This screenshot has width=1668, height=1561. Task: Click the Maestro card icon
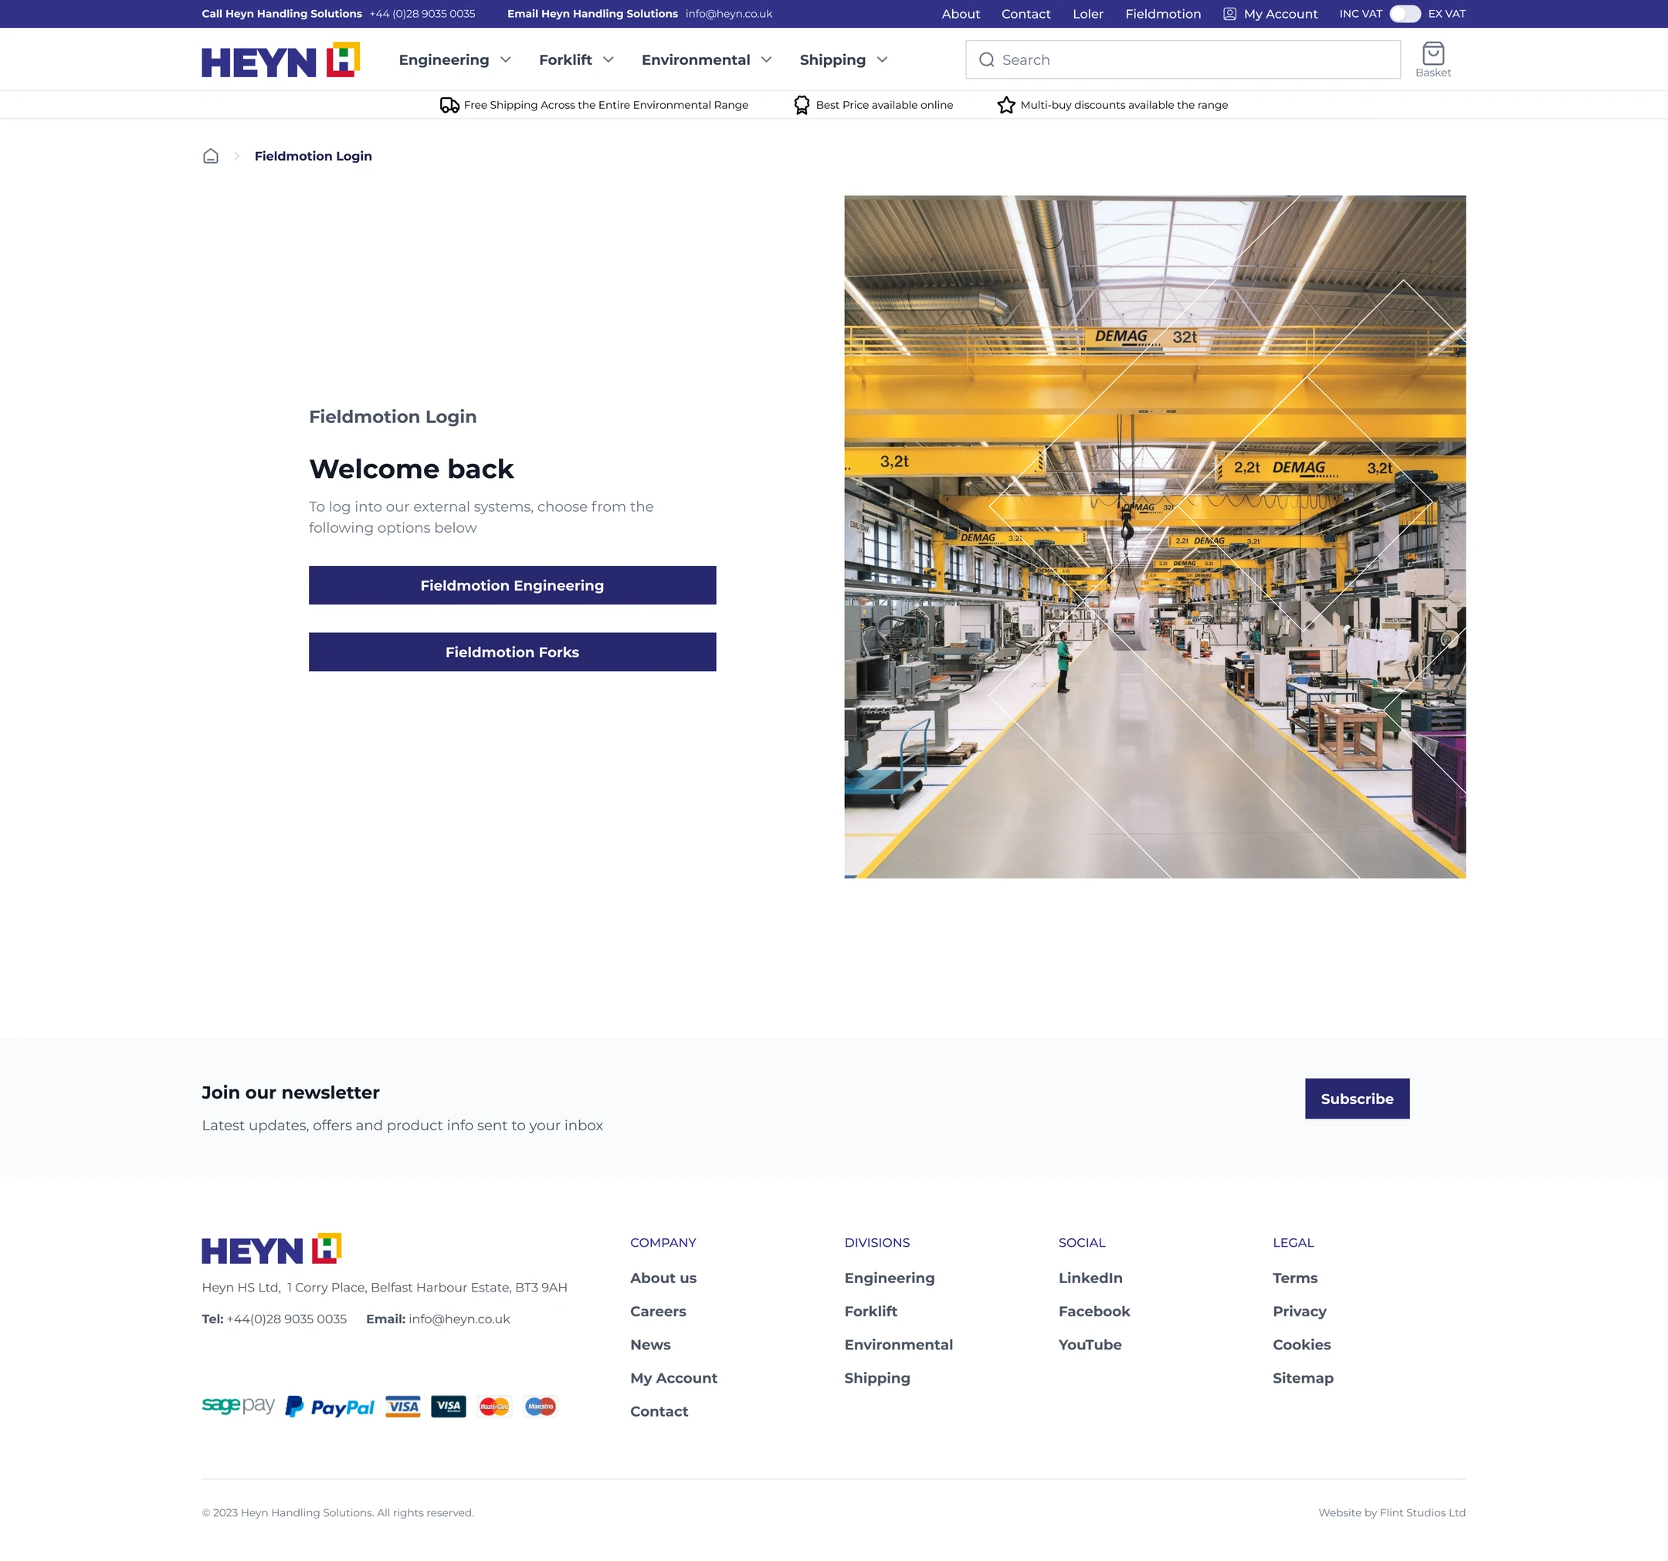[541, 1407]
